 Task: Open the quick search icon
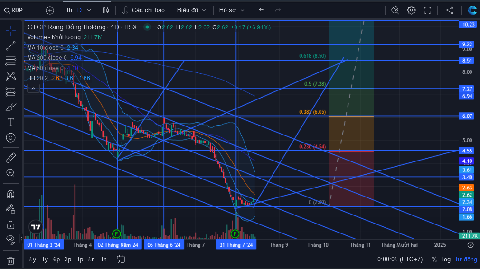point(395,10)
